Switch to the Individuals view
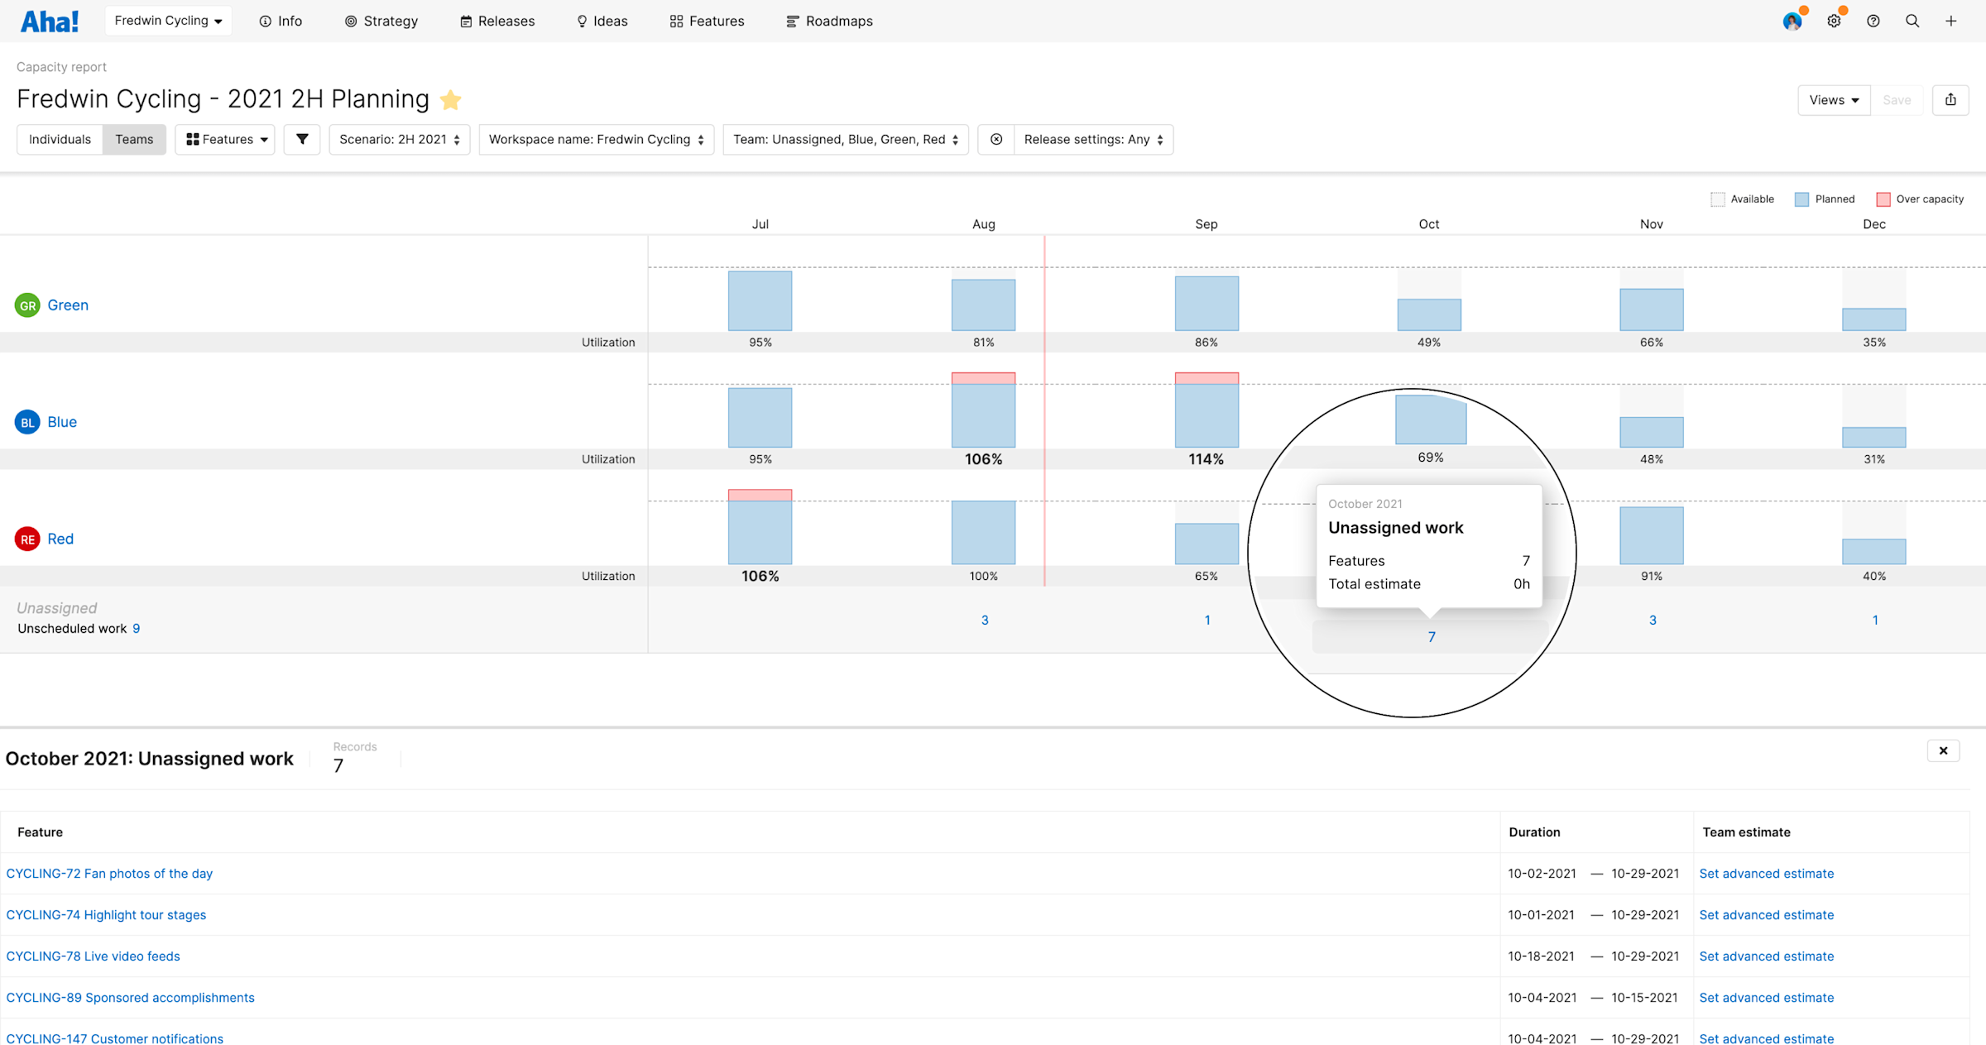Viewport: 1986px width, 1045px height. click(x=59, y=139)
